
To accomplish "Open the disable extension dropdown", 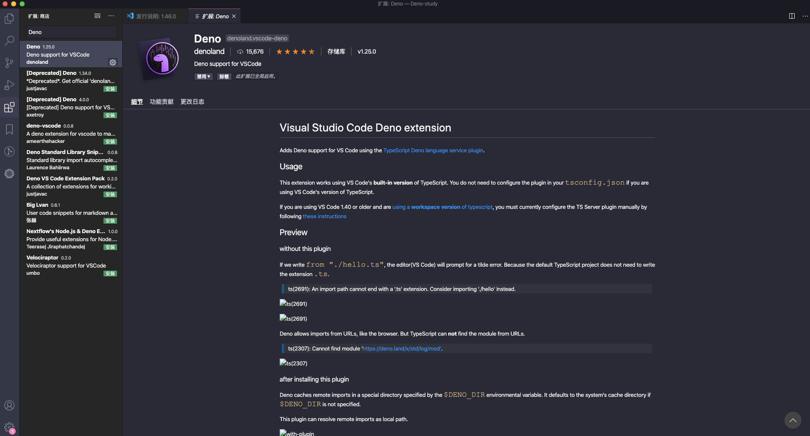I will tap(203, 77).
